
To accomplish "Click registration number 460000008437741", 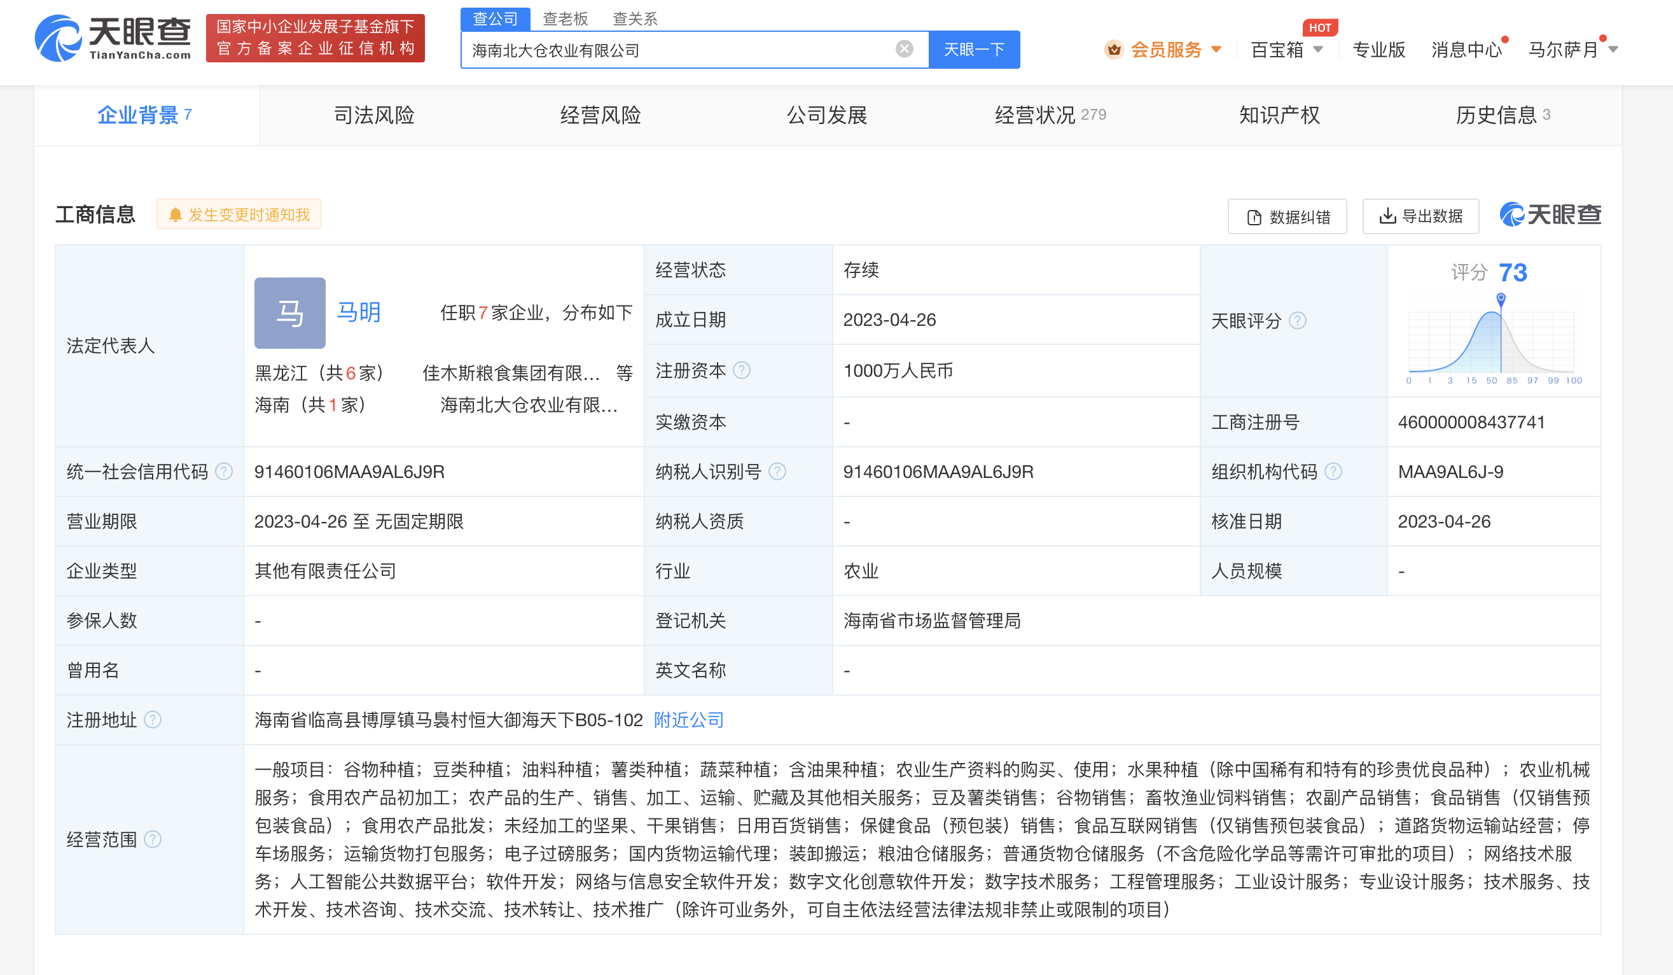I will point(1471,423).
